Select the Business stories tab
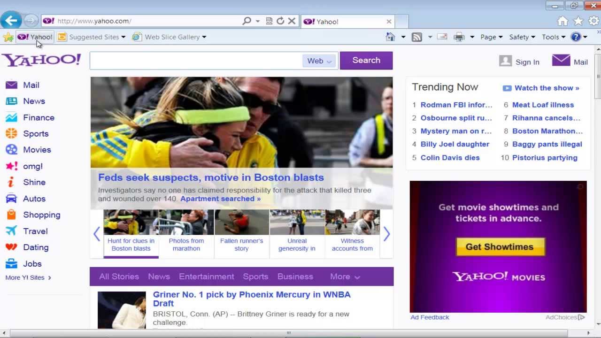Screen dimensions: 601x338 coord(295,277)
